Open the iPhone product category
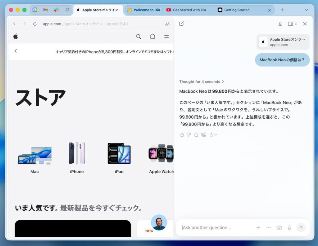The height and width of the screenshot is (246, 318). click(x=77, y=157)
